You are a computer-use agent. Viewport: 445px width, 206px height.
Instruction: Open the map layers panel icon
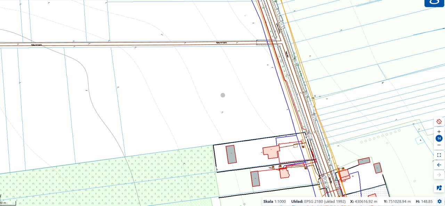439,188
